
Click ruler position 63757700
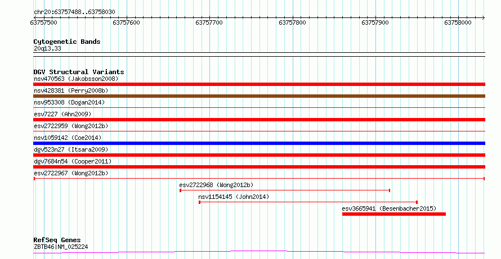[x=209, y=22]
